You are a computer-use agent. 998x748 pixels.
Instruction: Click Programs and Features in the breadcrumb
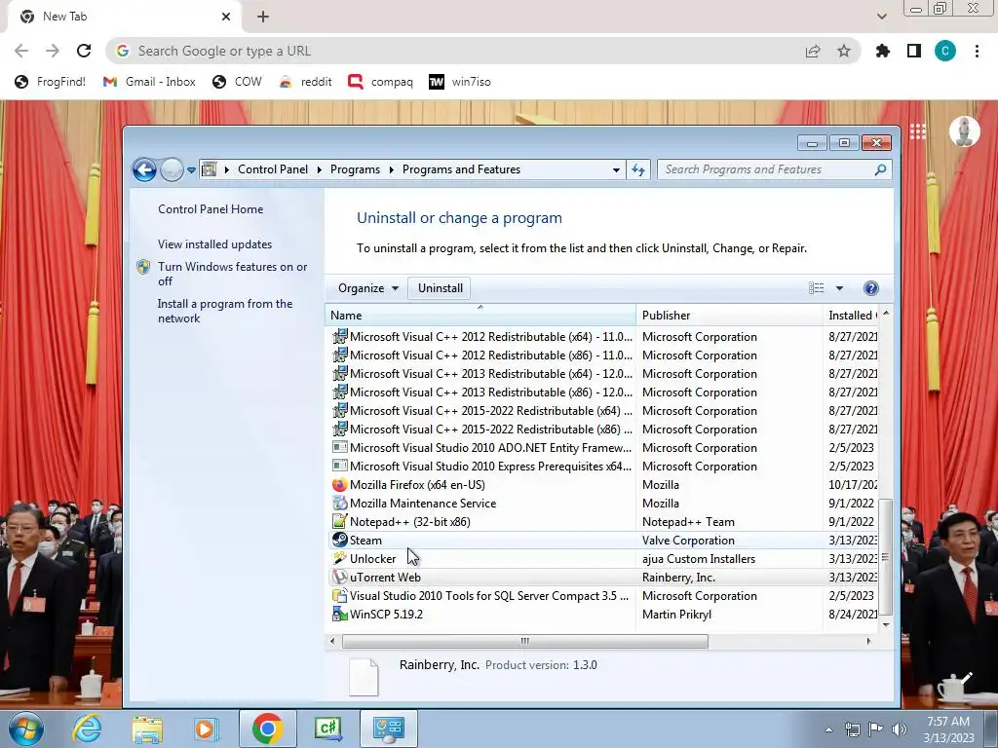point(461,169)
